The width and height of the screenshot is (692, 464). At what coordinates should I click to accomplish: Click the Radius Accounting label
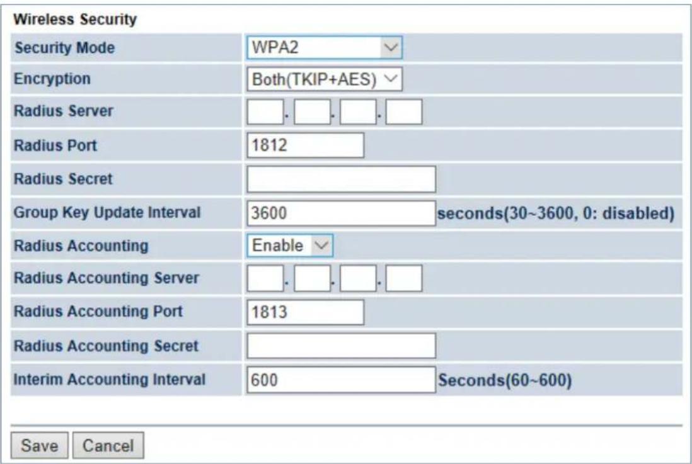[x=81, y=246]
